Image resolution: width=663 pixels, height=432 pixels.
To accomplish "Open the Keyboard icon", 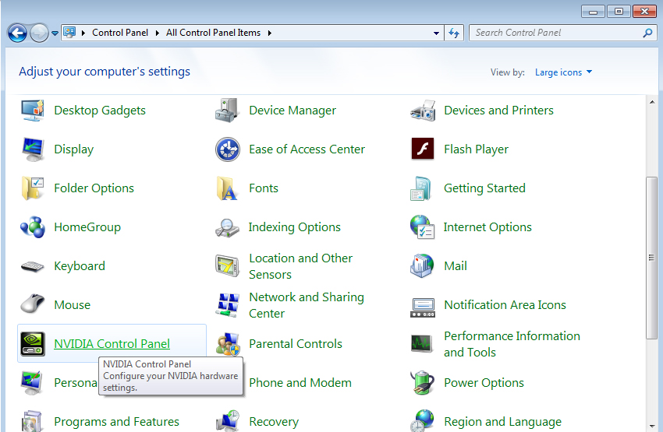I will pyautogui.click(x=33, y=267).
